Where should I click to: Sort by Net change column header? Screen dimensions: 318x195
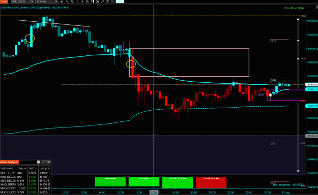33,168
